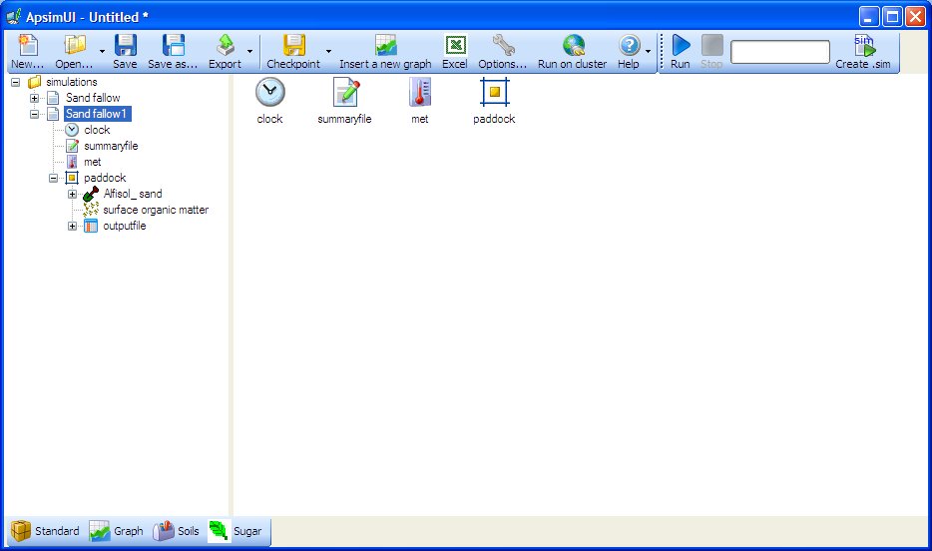Click Run on cluster globe icon
This screenshot has width=932, height=551.
pyautogui.click(x=573, y=46)
